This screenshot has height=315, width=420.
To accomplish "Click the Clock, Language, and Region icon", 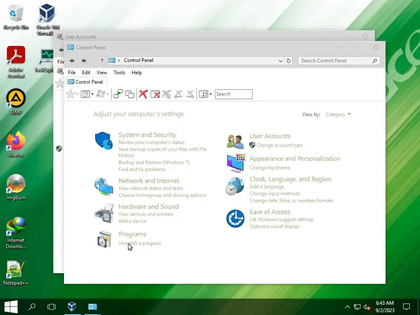I will pyautogui.click(x=235, y=187).
